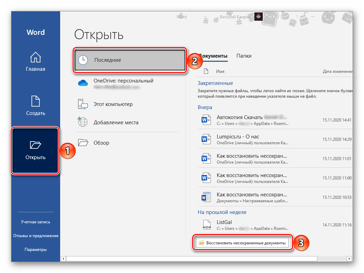
Task: Open Отзывы и предложения page
Action: 36,236
